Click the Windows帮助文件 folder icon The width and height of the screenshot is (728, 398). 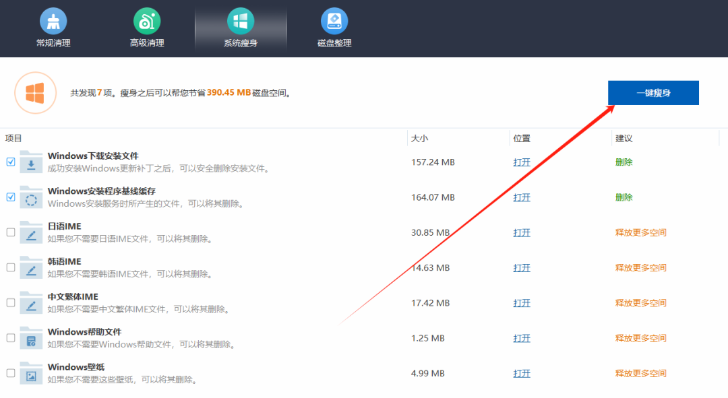(31, 338)
